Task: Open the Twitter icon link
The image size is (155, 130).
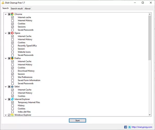Action: click(130, 127)
